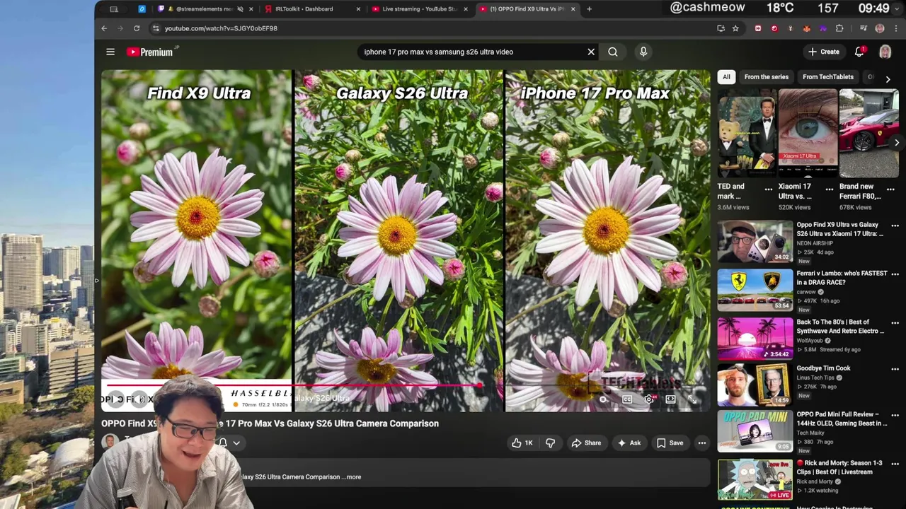Open new browser tab plus button
The image size is (906, 509).
pos(589,9)
